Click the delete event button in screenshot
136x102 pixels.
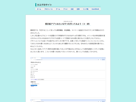pos(41,79)
